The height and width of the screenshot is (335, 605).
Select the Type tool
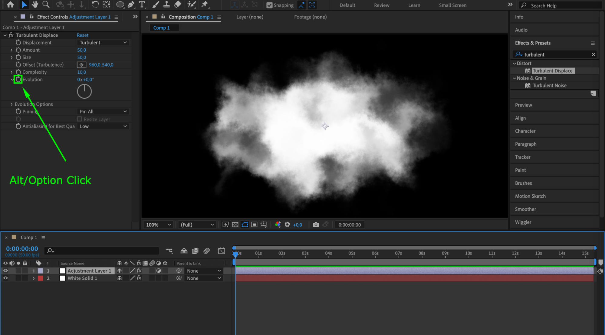[142, 5]
